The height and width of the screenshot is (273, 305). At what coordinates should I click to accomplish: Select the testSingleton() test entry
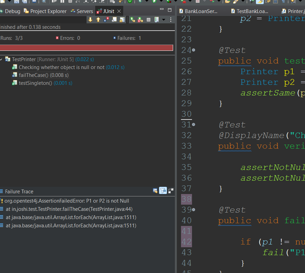coord(42,83)
